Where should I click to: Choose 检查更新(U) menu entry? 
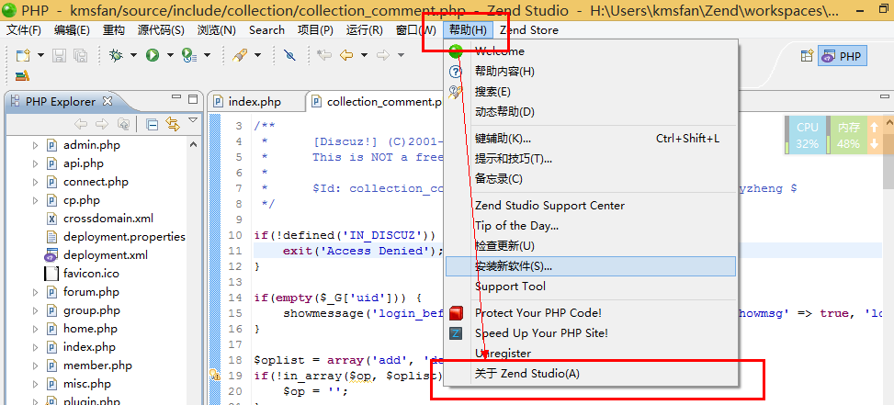click(591, 246)
